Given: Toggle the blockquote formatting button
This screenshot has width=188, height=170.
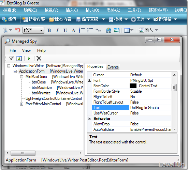Looking at the screenshot, I should tap(98, 30).
